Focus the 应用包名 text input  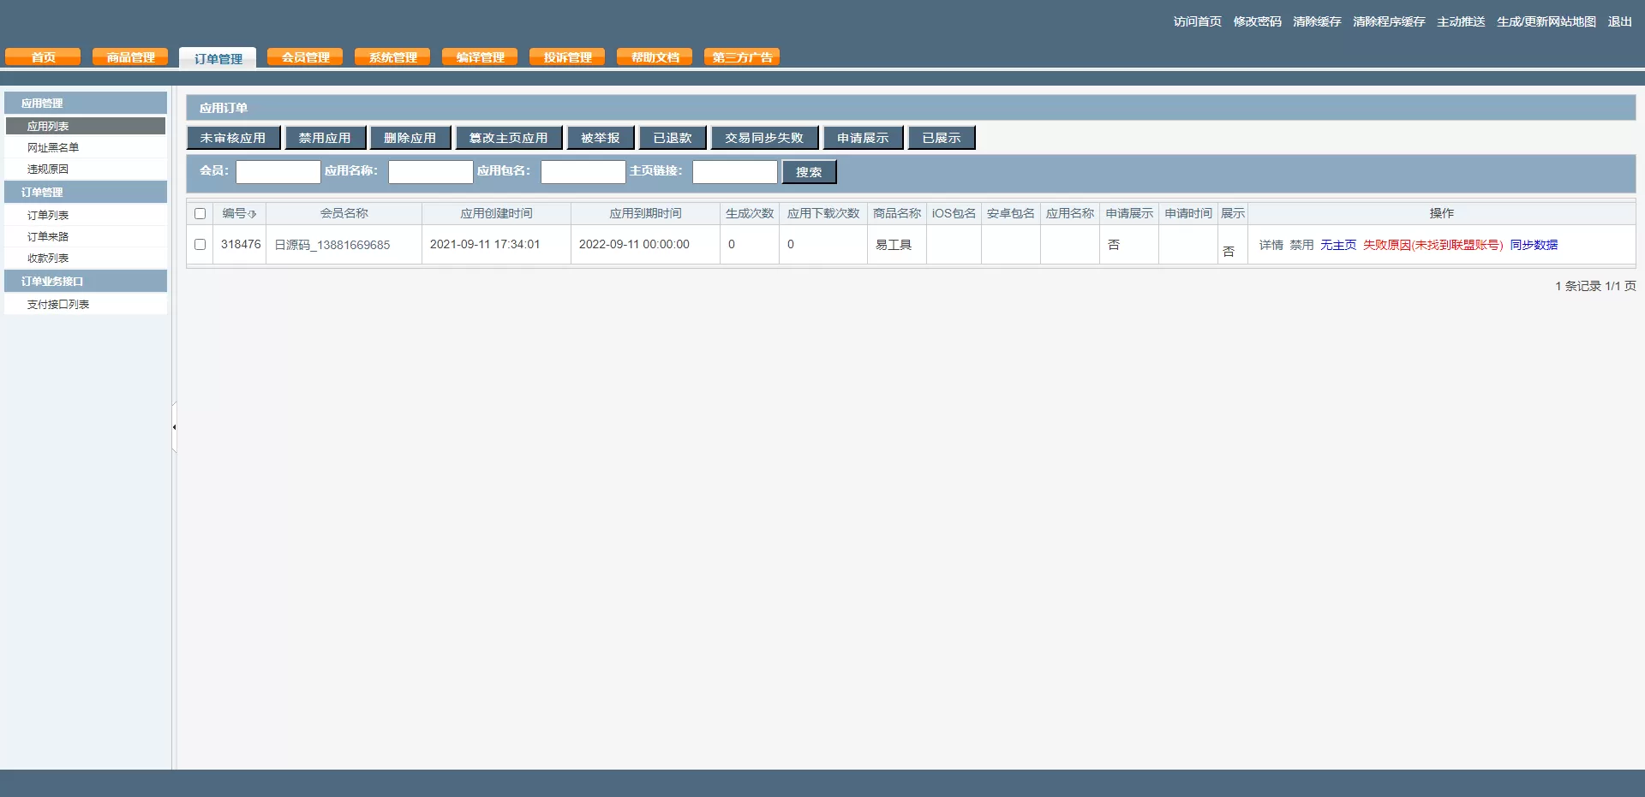pos(583,172)
